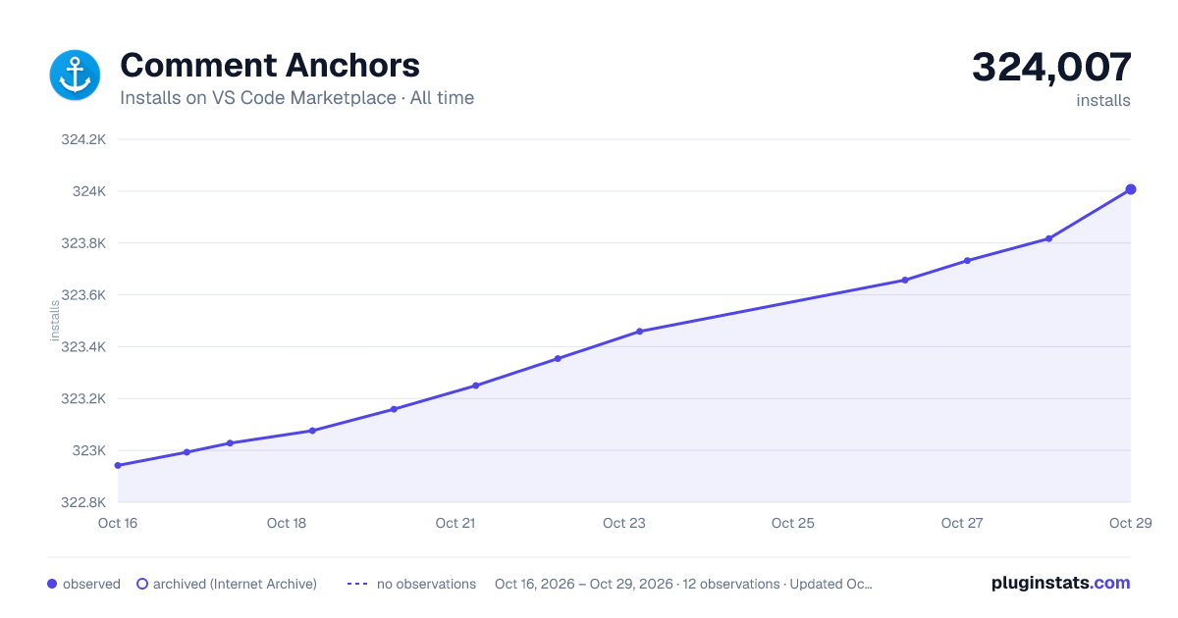This screenshot has height=618, width=1178.
Task: Click the 'no observations' dashed legend marker
Action: click(357, 584)
